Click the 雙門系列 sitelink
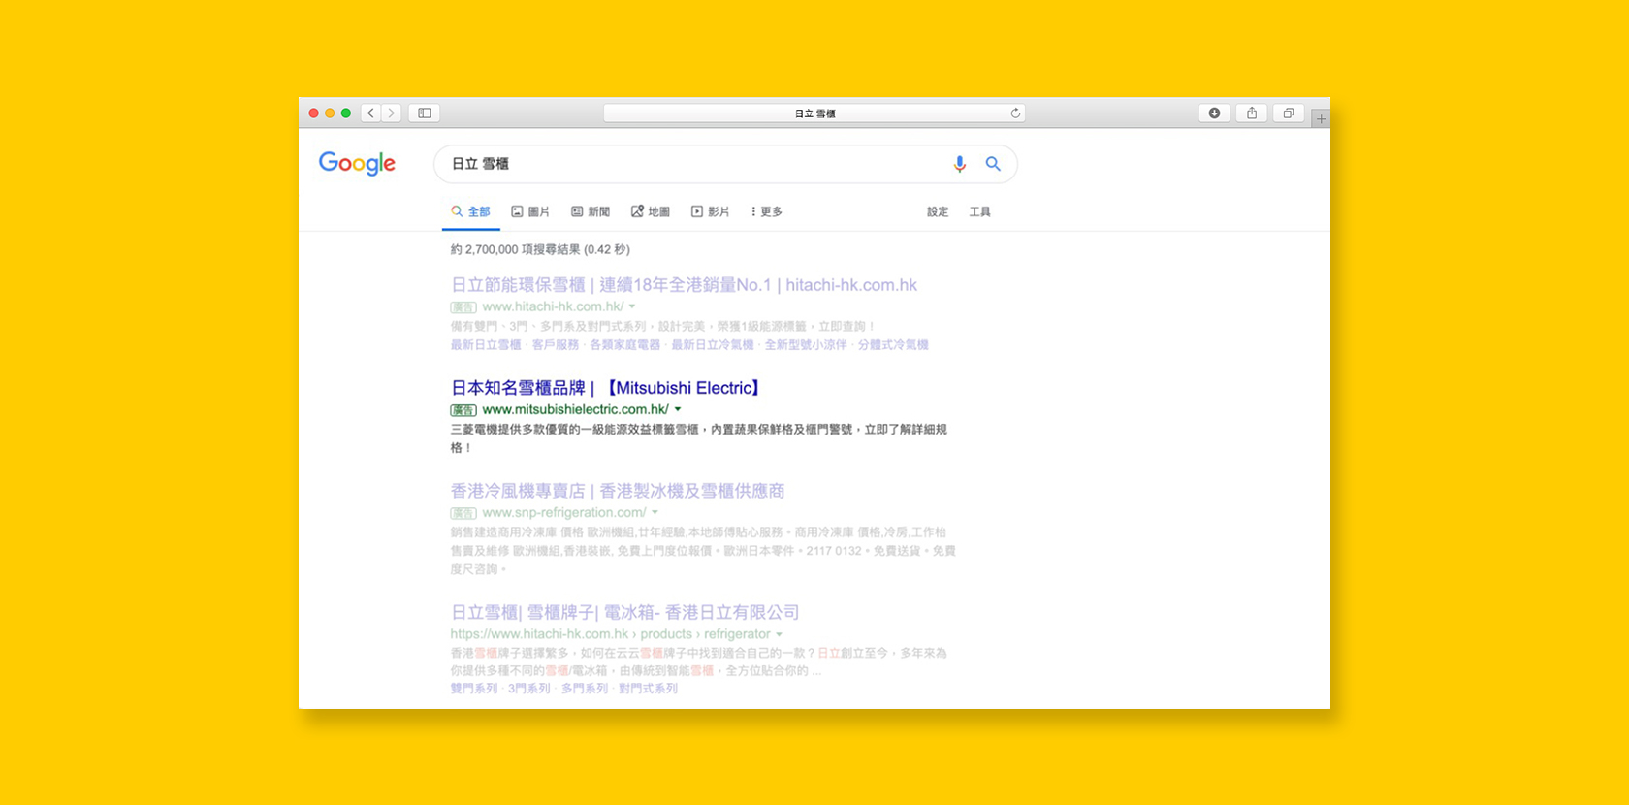This screenshot has width=1629, height=805. 474,689
